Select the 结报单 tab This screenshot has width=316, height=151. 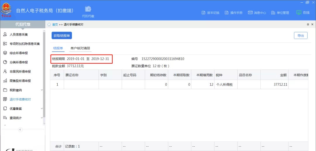[x=58, y=48]
